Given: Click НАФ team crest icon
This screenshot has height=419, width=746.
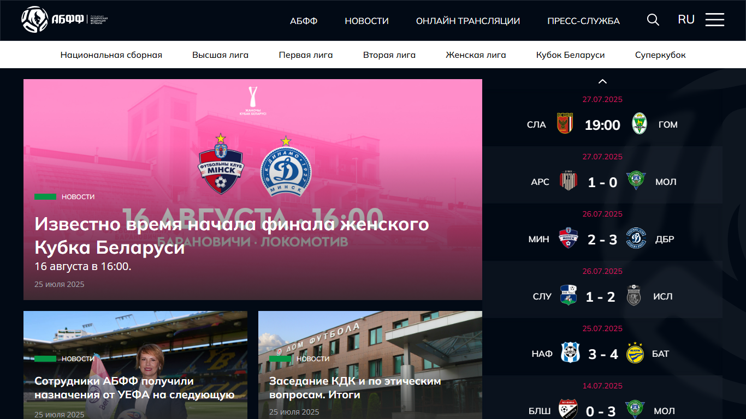Looking at the screenshot, I should click(571, 353).
